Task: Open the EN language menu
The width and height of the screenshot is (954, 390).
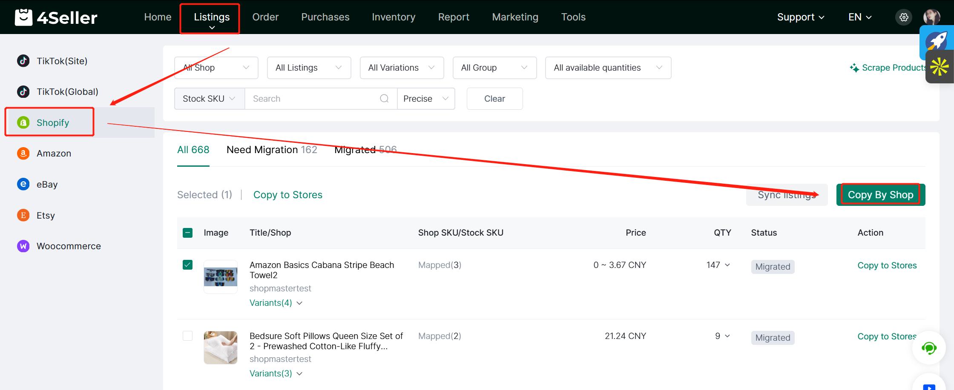Action: [x=860, y=17]
